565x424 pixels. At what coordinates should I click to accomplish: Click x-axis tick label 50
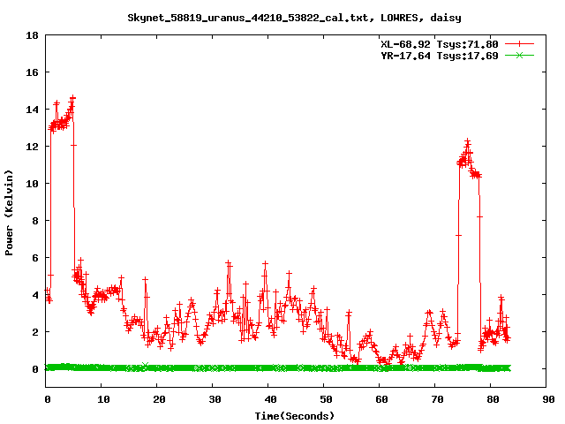pyautogui.click(x=326, y=399)
